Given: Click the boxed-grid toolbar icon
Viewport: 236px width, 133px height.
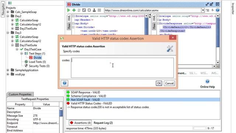Looking at the screenshot, I should click(84, 10).
